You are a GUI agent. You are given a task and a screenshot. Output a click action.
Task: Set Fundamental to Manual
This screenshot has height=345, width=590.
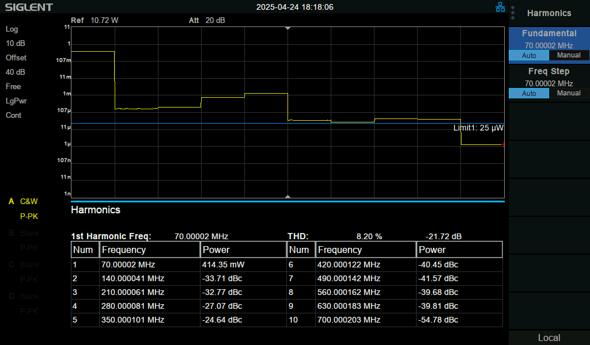point(569,55)
